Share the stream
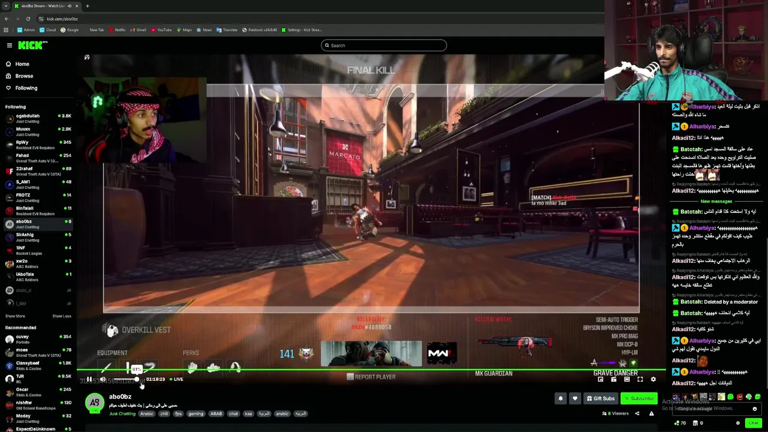 tap(637, 413)
